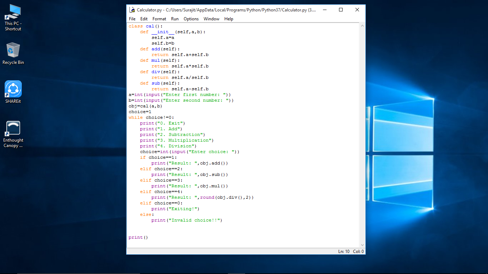Launch Enthought Canopy from the desktop
Viewport: 488px width, 274px height.
click(x=13, y=128)
